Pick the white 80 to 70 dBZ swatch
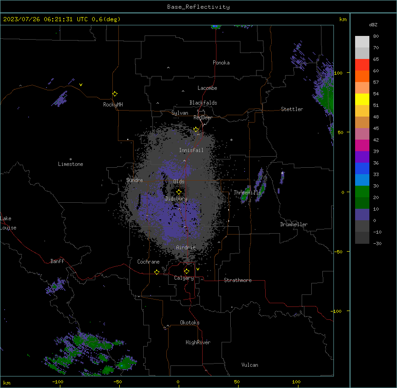397x388 pixels. (x=362, y=42)
